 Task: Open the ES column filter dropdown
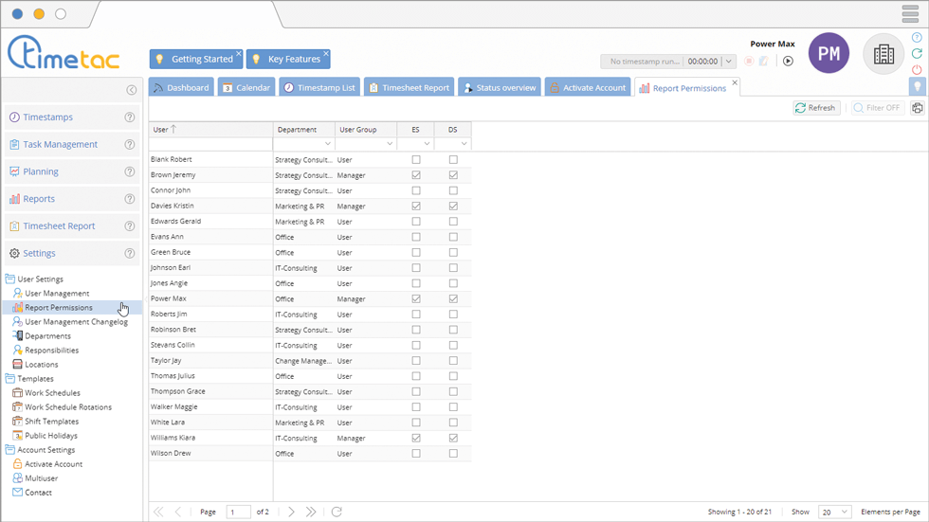pyautogui.click(x=427, y=144)
